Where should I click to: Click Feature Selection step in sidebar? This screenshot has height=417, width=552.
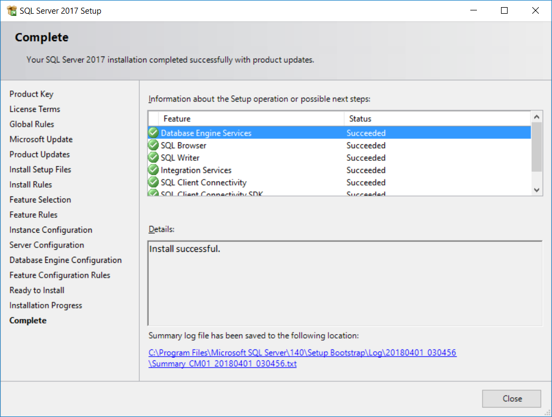[x=40, y=200]
